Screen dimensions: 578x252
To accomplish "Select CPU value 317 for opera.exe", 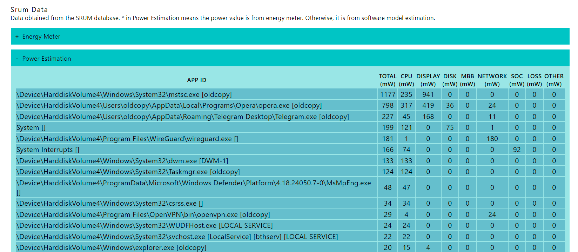I will [406, 105].
